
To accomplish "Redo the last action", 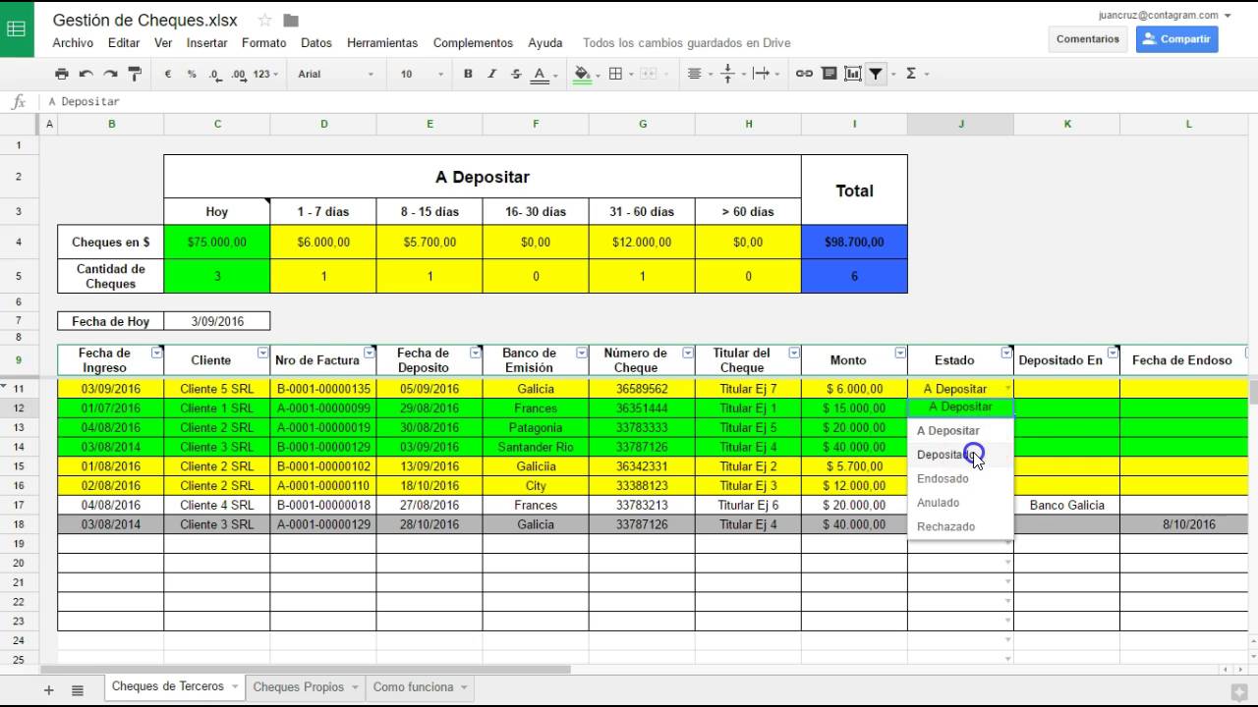I will tap(110, 74).
